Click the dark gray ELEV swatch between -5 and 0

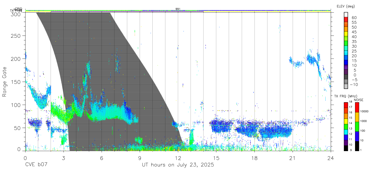point(346,77)
